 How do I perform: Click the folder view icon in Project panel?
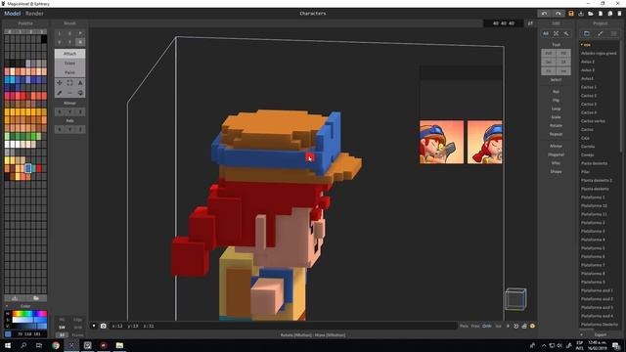[x=587, y=33]
